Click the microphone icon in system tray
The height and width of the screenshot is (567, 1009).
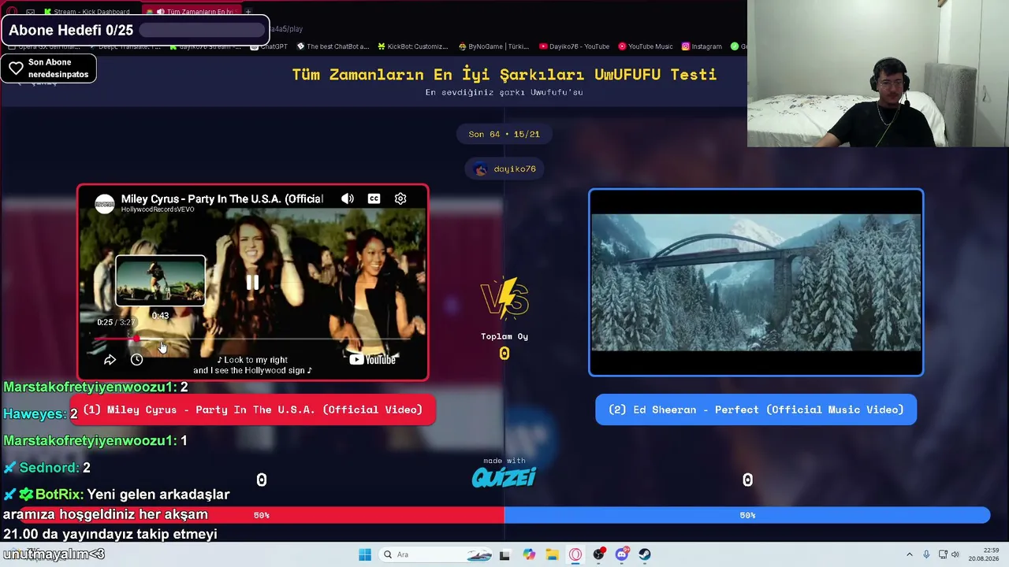[926, 554]
